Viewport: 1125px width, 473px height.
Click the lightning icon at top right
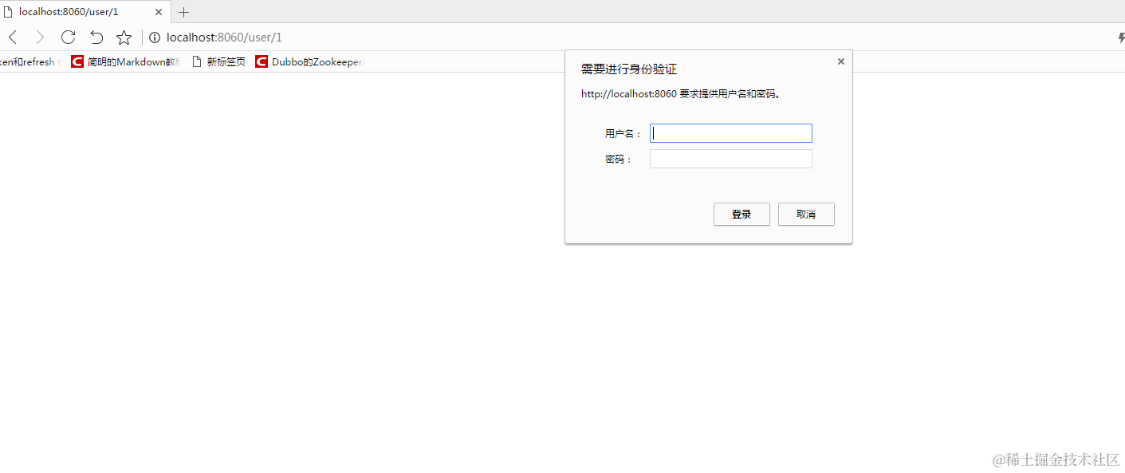point(1120,37)
